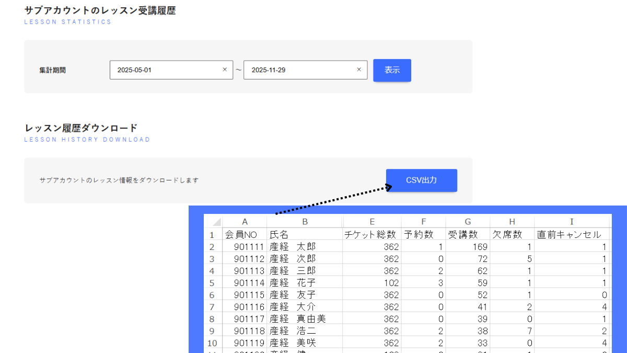Viewport: 627px width, 353px height.
Task: Select row number 10 in the spreadsheet
Action: pos(213,343)
